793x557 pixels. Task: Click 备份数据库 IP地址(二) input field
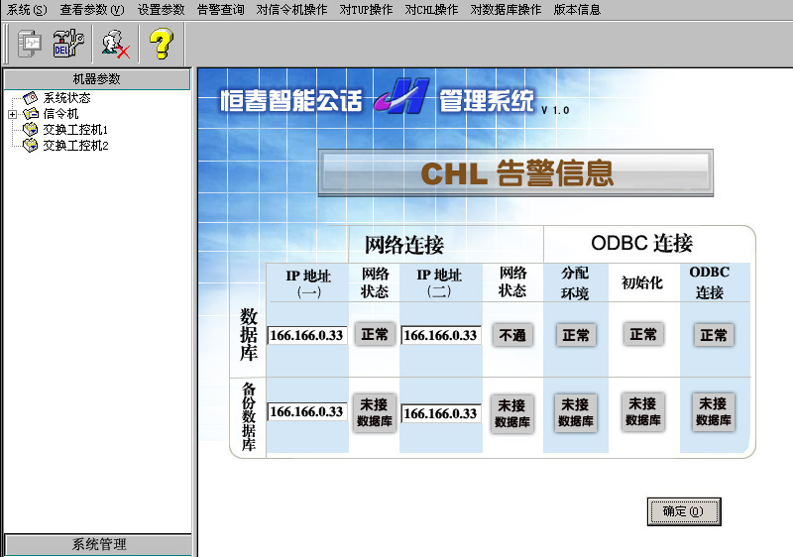tap(440, 413)
